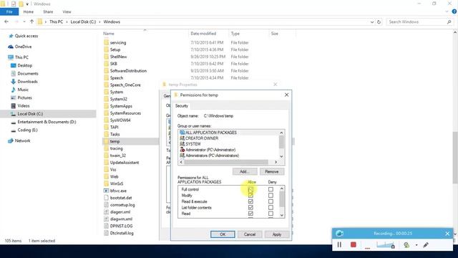Viewport: 458px width, 258px height.
Task: Select the WinSxS folder
Action: tap(116, 183)
